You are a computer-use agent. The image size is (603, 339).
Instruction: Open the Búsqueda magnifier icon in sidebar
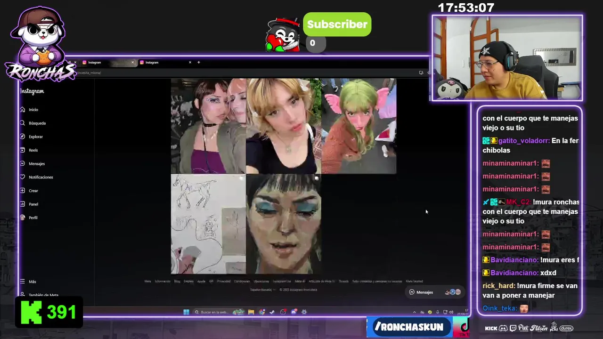click(x=22, y=123)
